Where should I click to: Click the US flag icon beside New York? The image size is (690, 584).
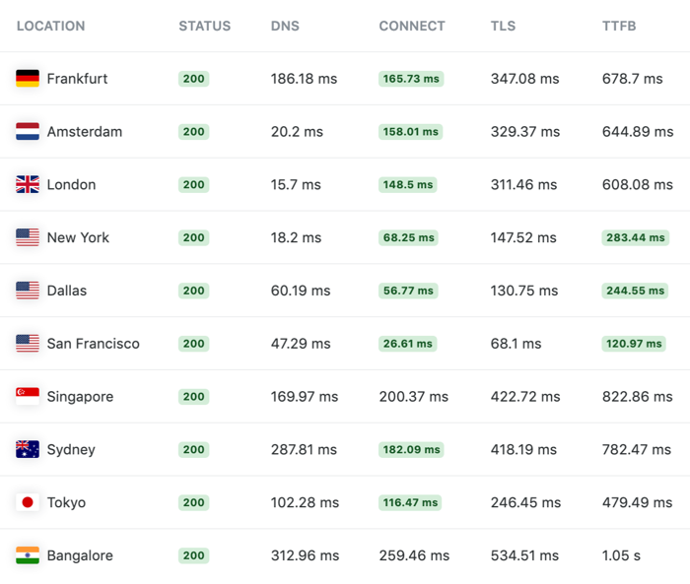click(x=28, y=237)
